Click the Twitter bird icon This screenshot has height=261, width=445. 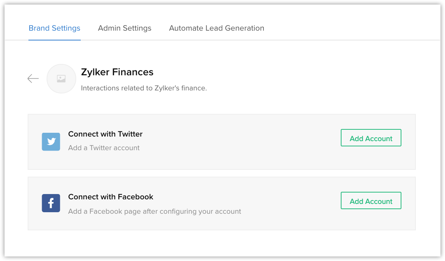click(51, 142)
